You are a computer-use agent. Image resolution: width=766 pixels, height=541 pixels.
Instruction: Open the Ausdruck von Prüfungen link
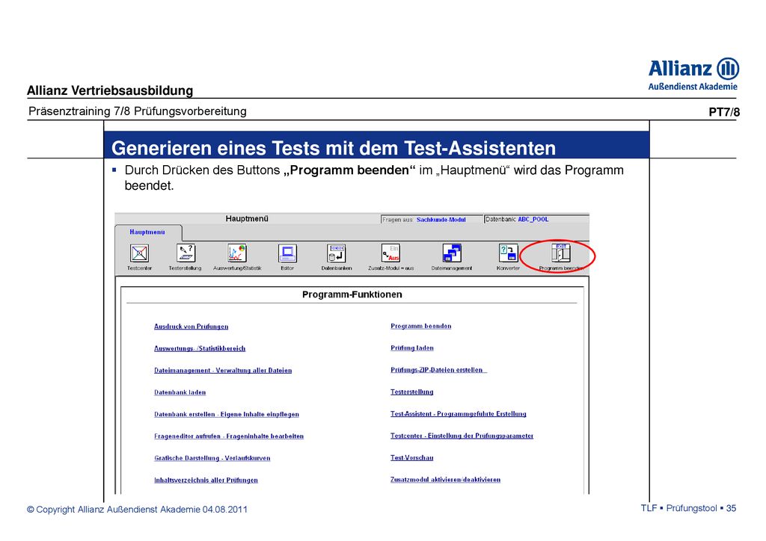pyautogui.click(x=191, y=327)
